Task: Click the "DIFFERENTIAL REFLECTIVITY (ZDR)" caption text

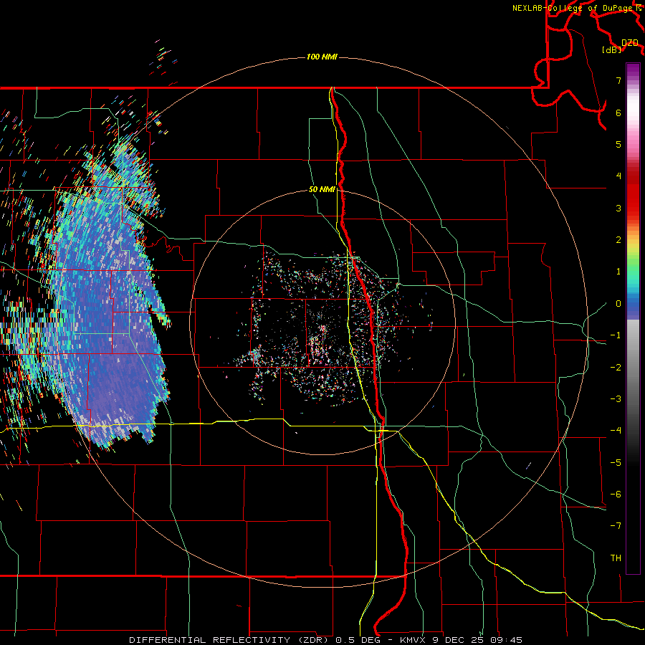Action: click(x=230, y=640)
